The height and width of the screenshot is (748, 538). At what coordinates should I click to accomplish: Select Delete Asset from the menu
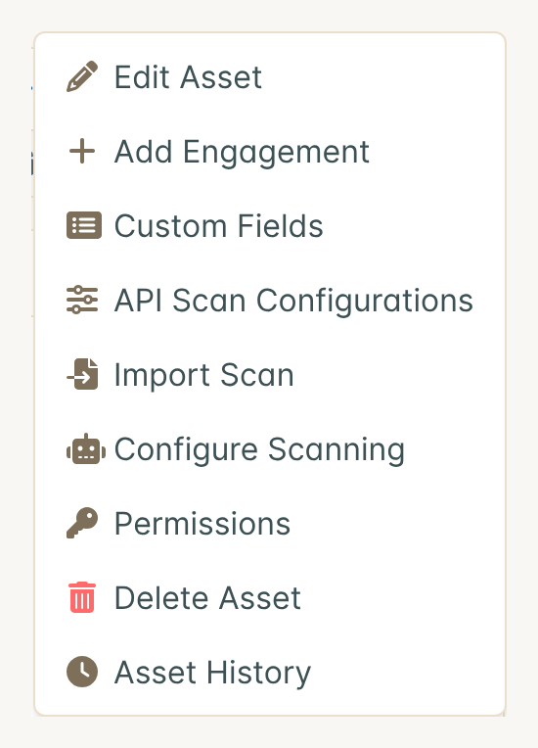(x=270, y=597)
